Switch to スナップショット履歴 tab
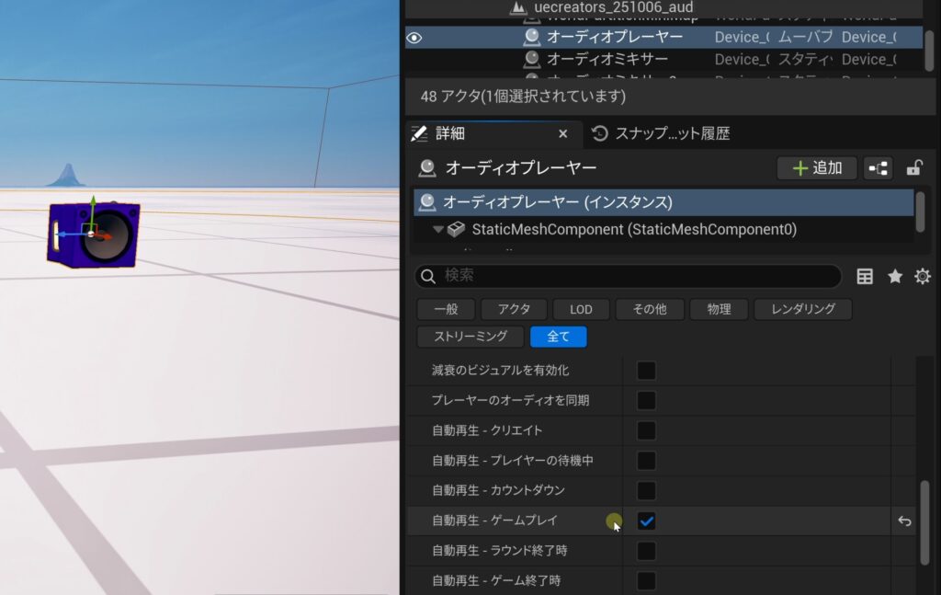941x595 pixels. [x=662, y=134]
